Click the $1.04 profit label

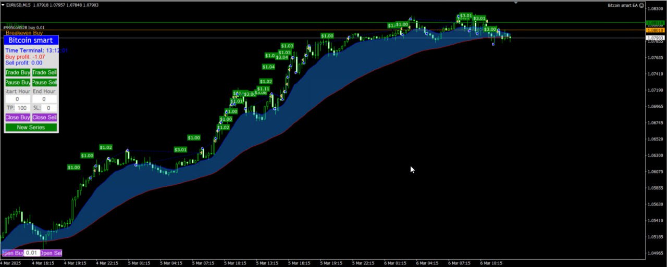click(268, 67)
